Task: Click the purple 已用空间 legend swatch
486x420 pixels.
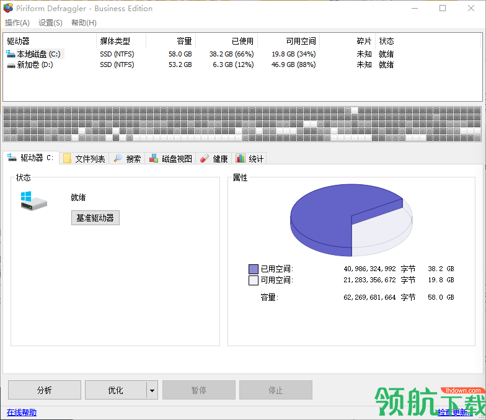Action: (253, 269)
